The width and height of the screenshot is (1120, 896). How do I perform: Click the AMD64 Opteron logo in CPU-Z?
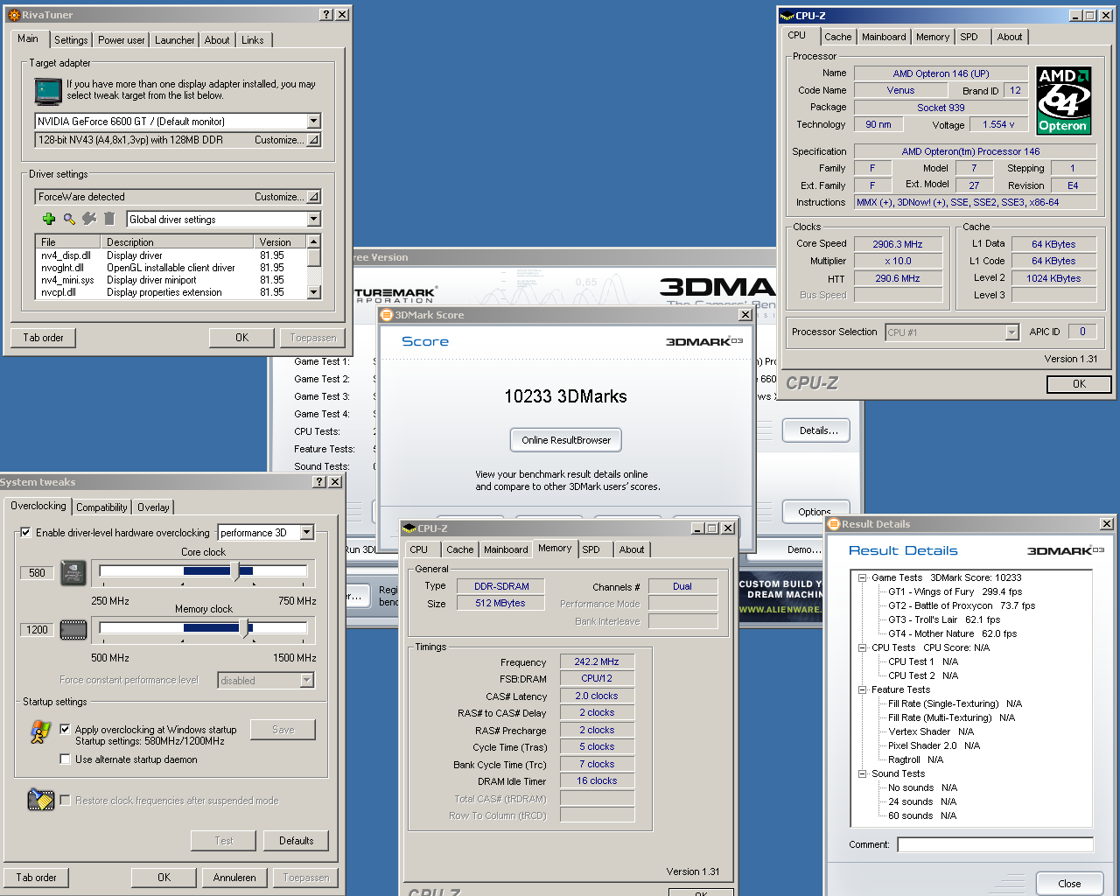point(1063,100)
